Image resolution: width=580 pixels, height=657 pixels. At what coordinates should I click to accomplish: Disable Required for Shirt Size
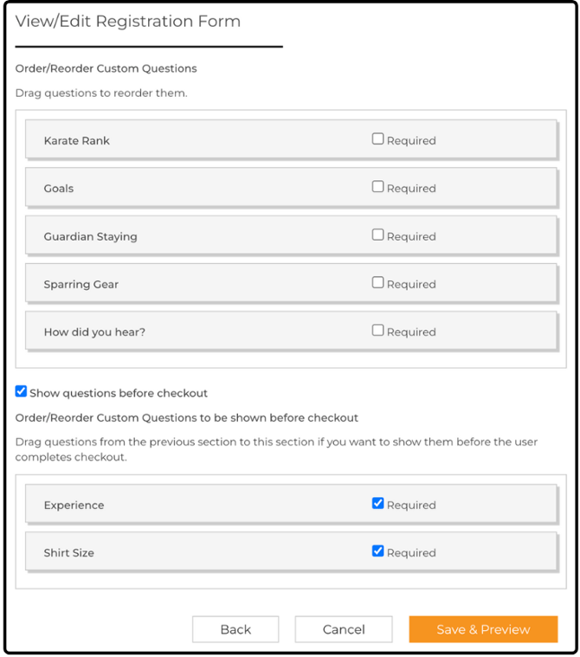(x=377, y=551)
